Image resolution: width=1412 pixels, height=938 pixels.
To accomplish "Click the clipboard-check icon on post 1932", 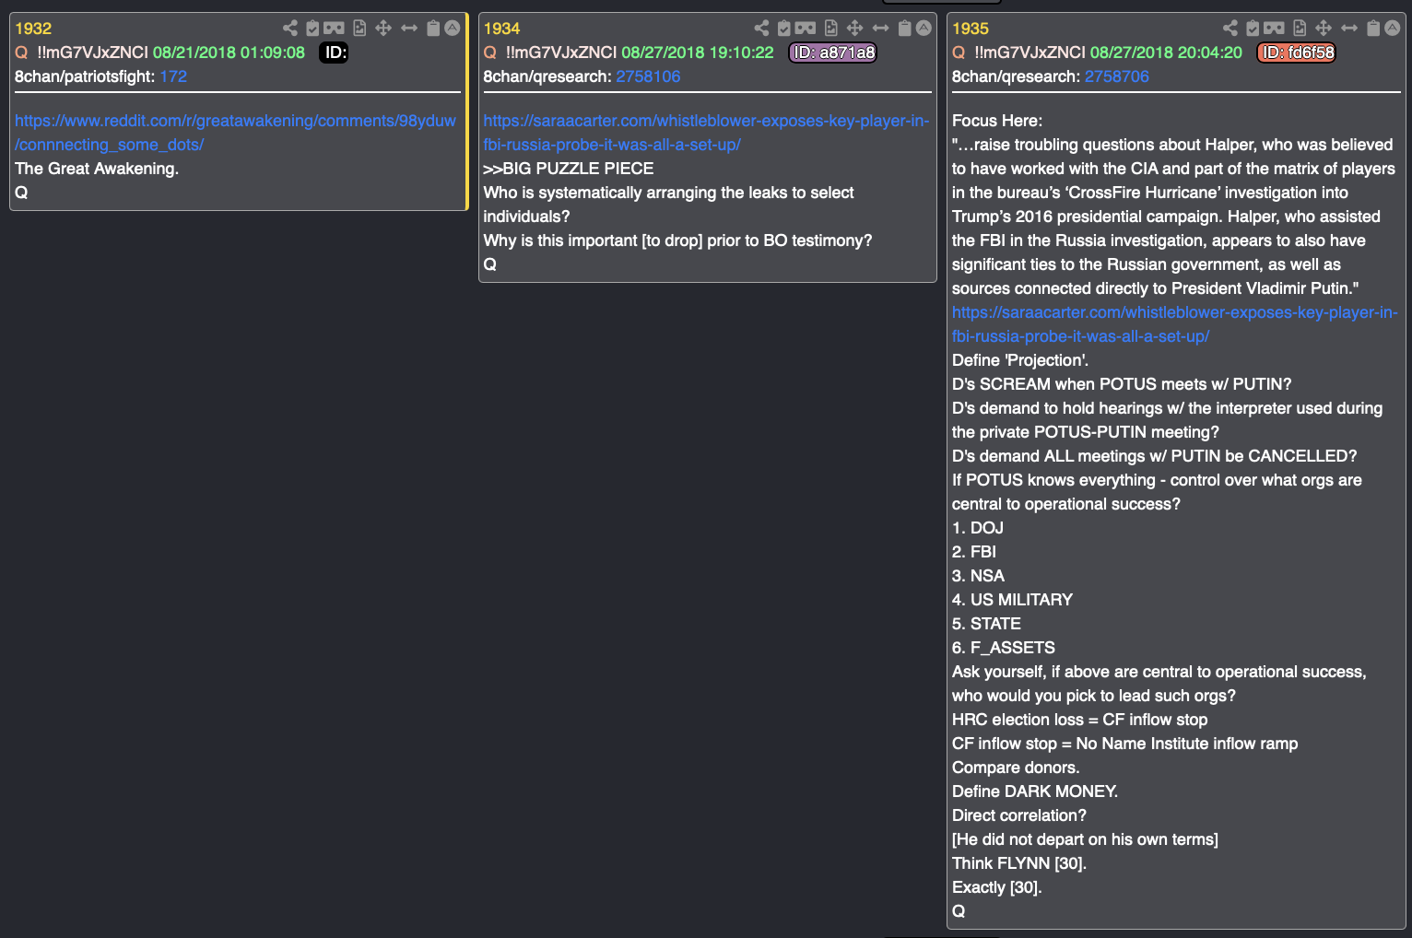I will (312, 29).
